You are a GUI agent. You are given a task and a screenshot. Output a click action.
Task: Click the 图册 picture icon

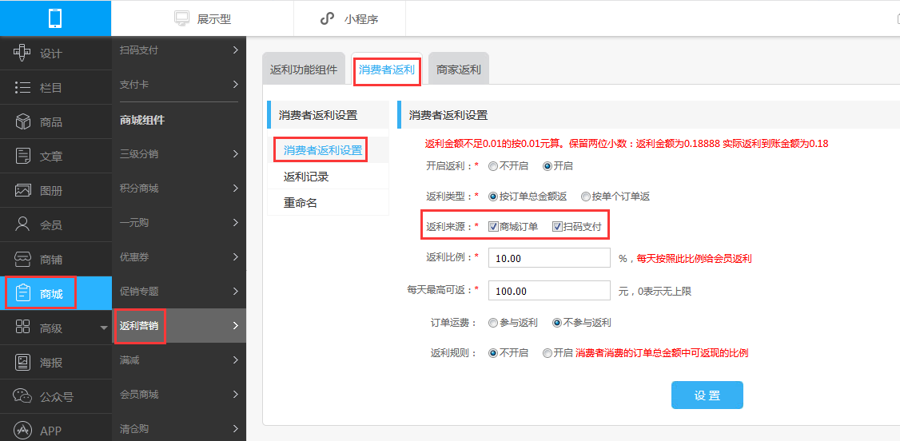[22, 190]
